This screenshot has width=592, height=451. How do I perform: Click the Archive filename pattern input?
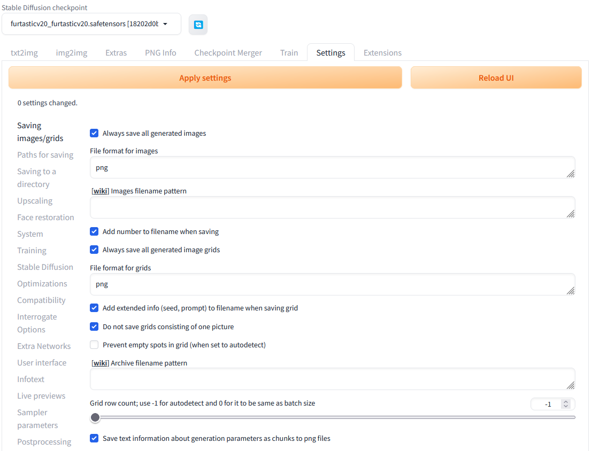332,379
